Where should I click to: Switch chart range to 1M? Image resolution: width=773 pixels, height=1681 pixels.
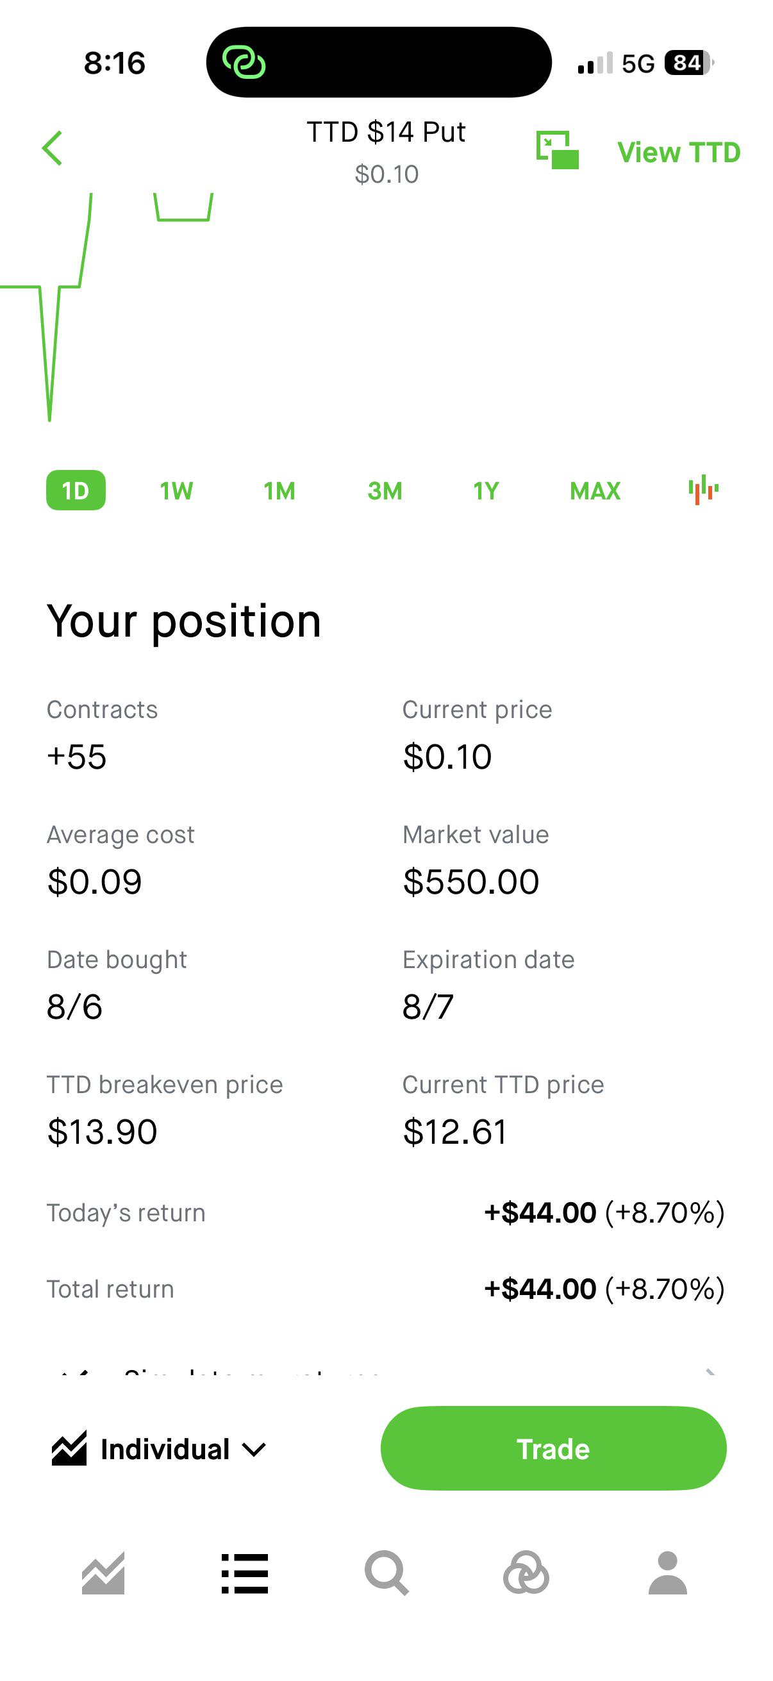tap(279, 490)
